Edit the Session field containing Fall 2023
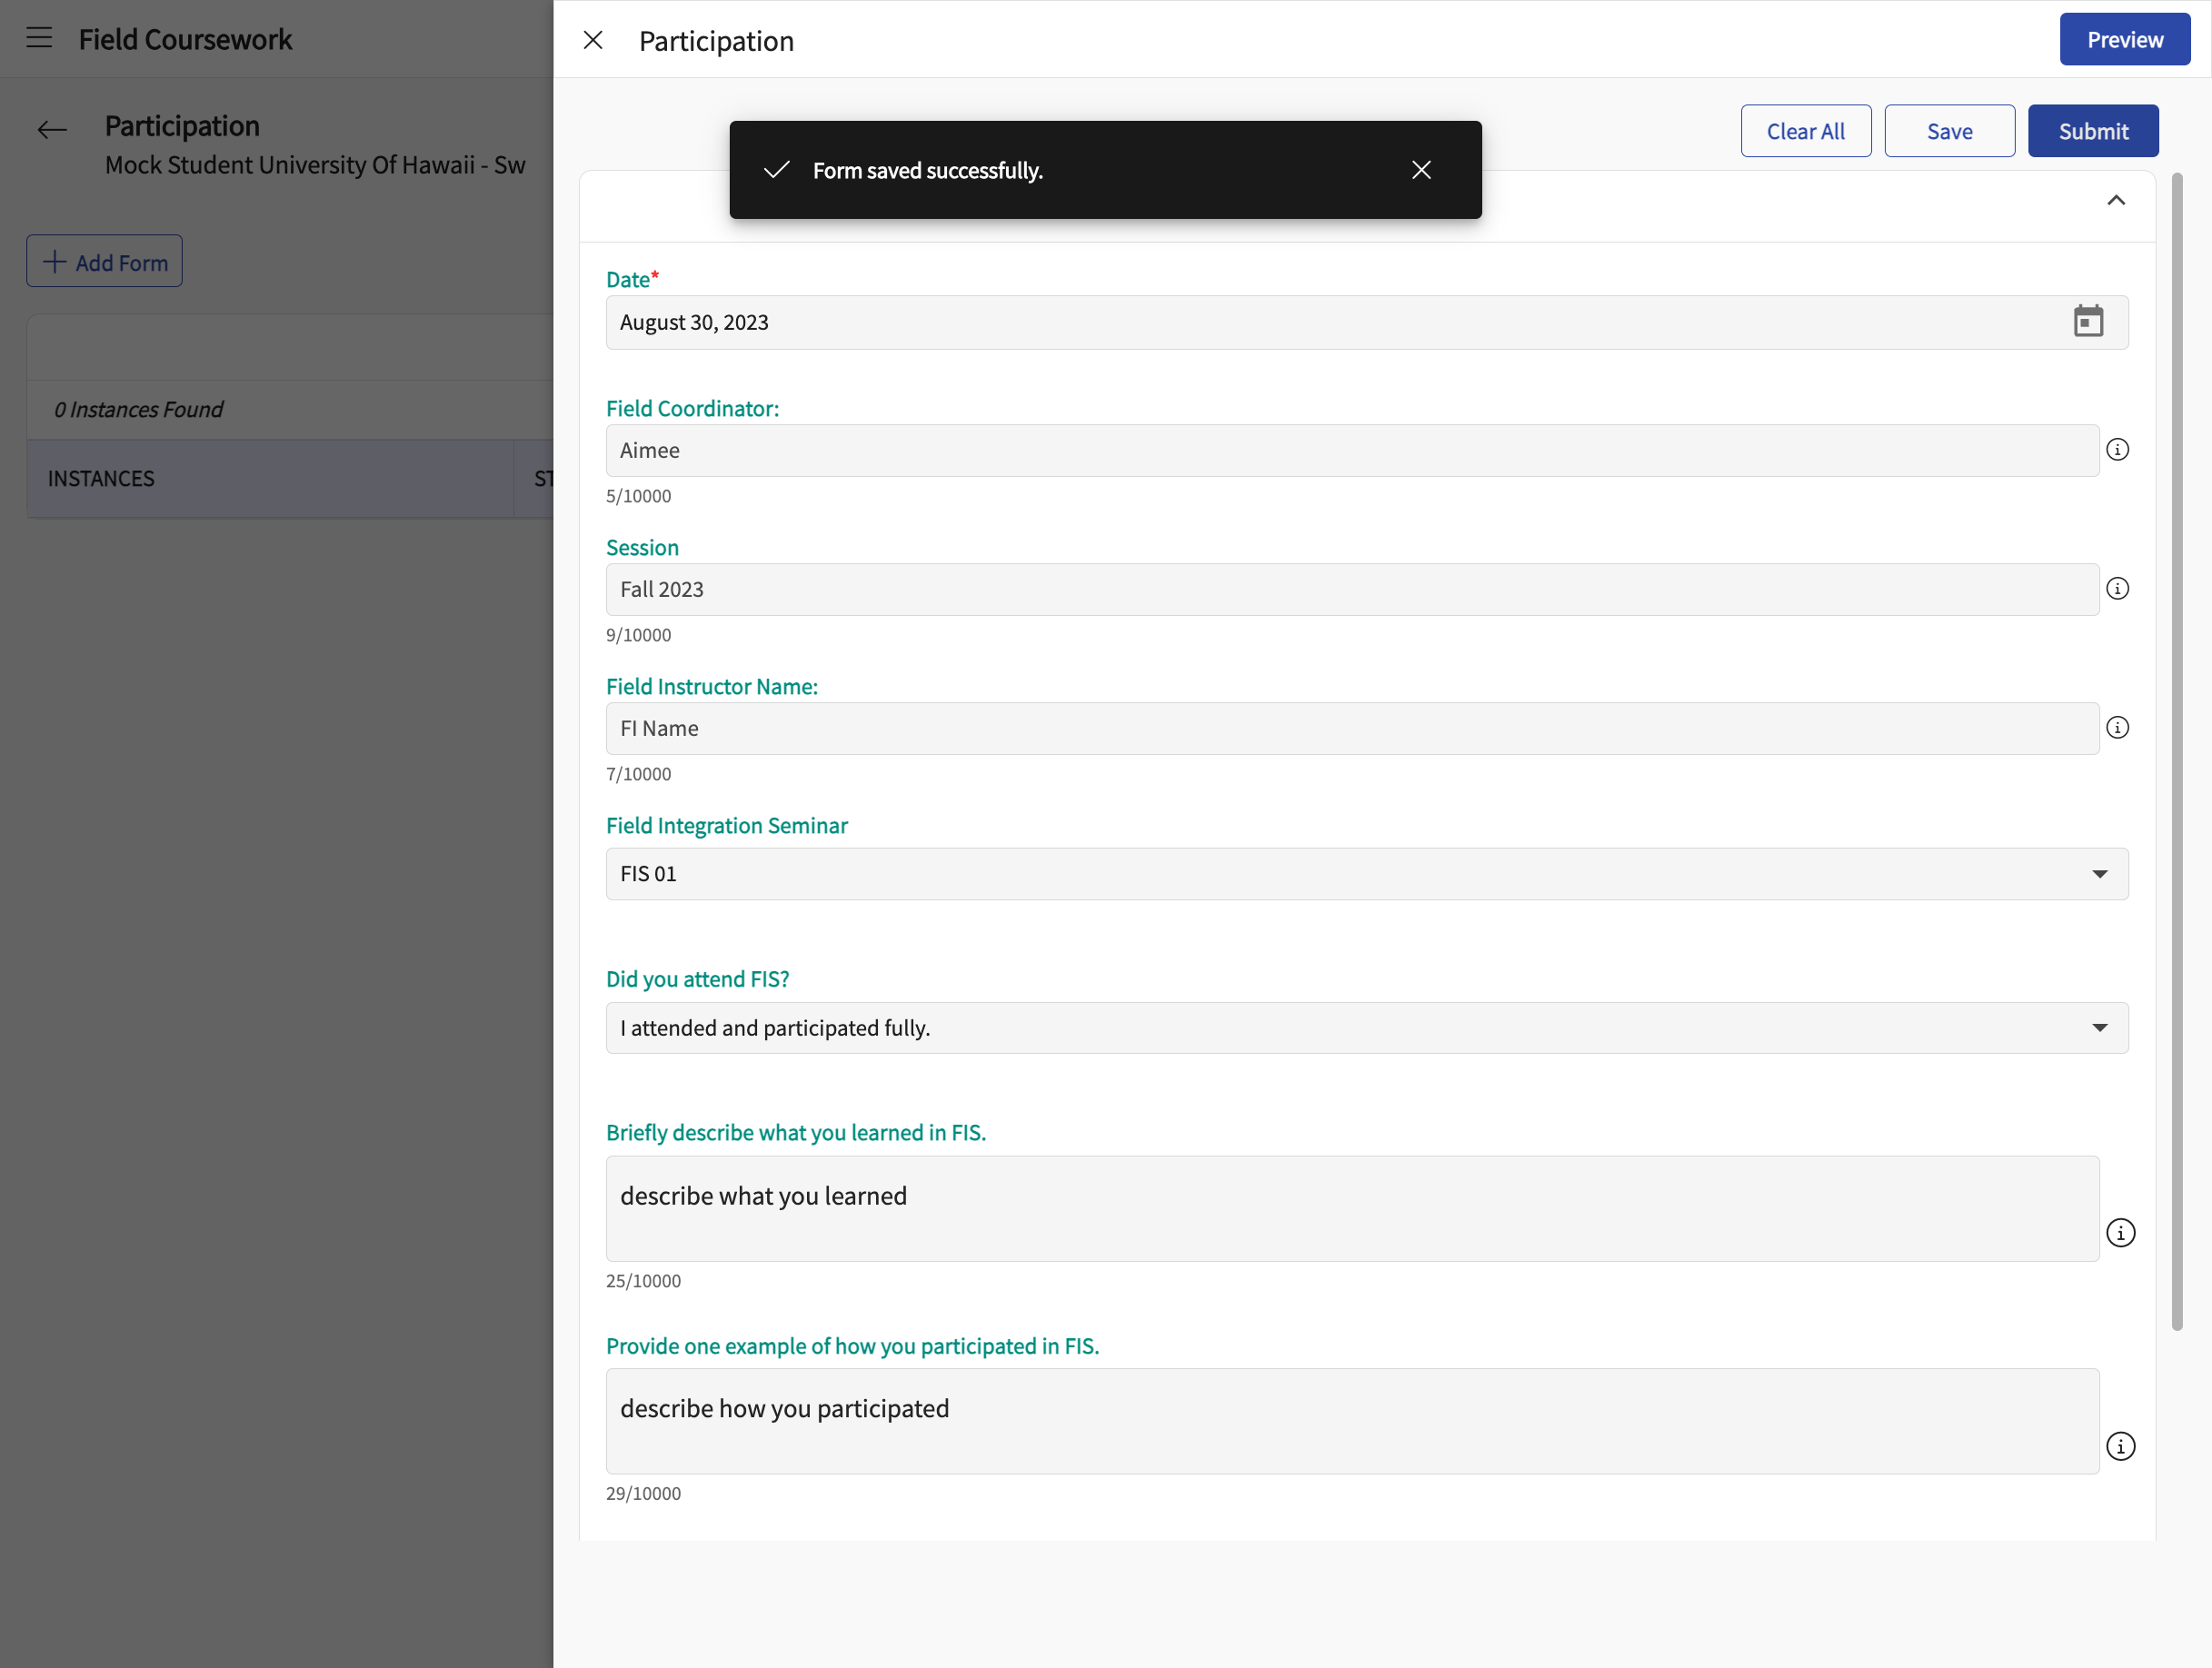 click(x=1352, y=589)
